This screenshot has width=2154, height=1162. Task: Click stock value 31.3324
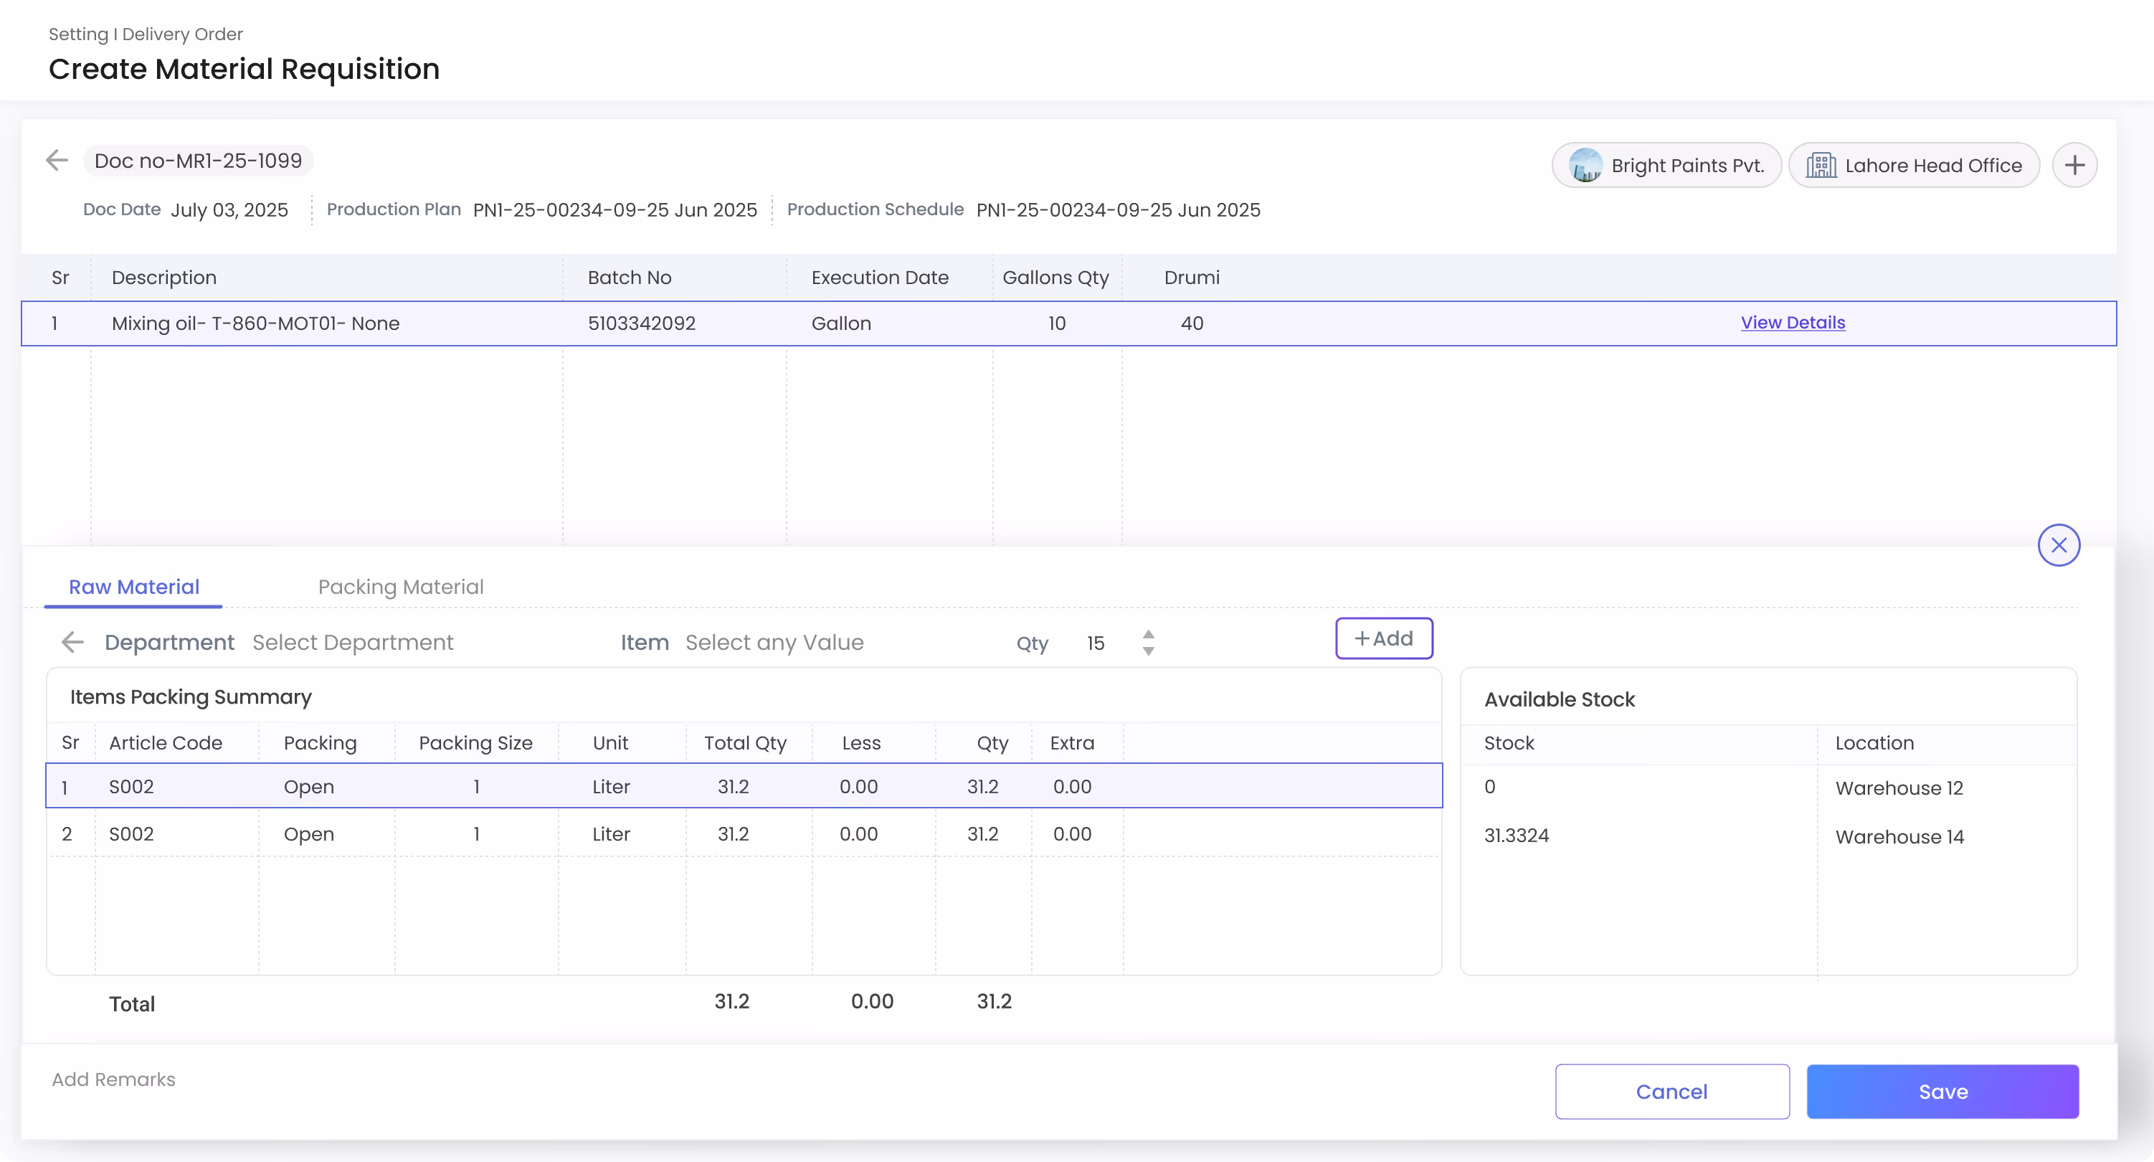pos(1516,835)
